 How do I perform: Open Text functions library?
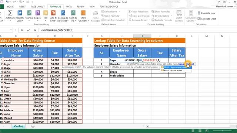pos(46,16)
